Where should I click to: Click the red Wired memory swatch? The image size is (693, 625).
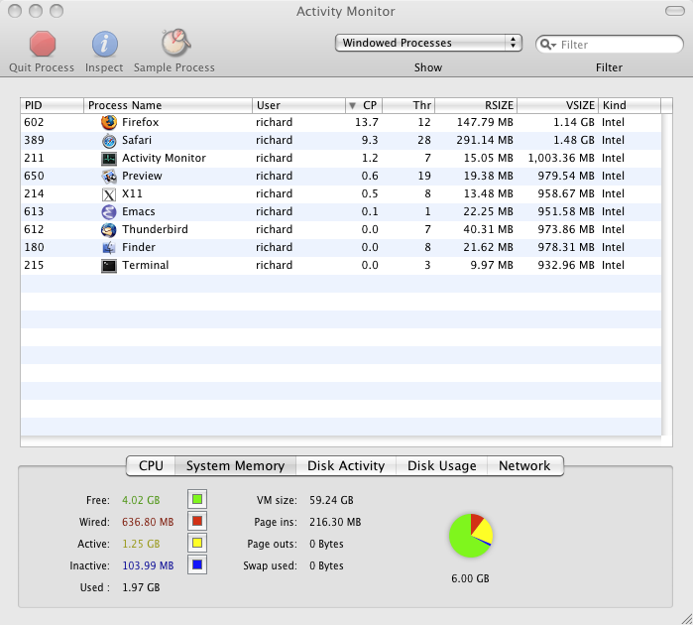click(197, 521)
